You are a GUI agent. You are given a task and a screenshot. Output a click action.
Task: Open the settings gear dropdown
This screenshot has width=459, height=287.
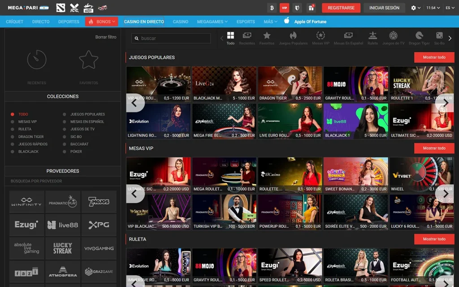pos(416,8)
